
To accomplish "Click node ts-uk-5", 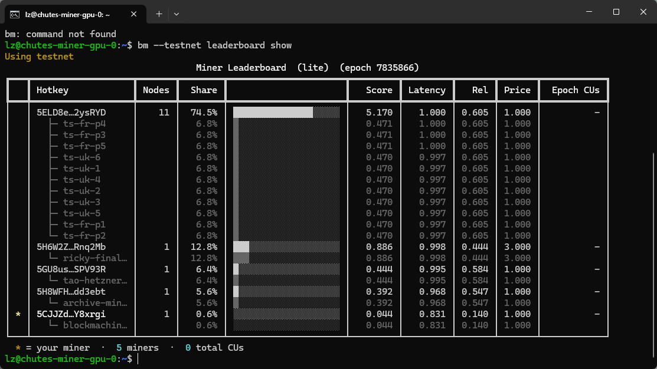I will pyautogui.click(x=81, y=213).
